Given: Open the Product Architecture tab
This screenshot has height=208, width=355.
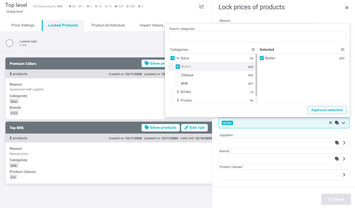Looking at the screenshot, I should 108,25.
